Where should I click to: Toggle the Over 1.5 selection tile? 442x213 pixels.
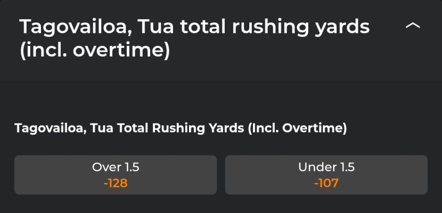point(116,175)
